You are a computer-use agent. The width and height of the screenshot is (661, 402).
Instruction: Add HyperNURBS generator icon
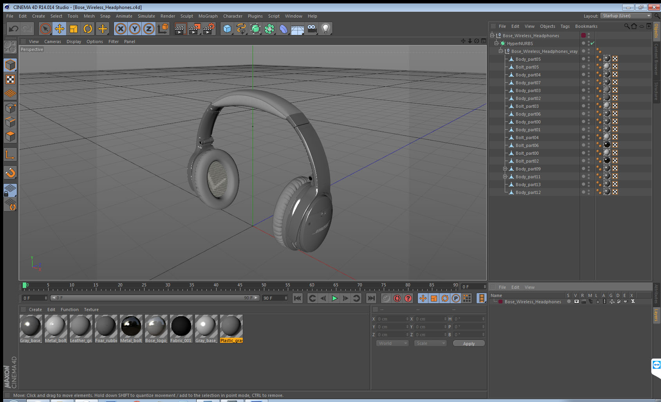256,29
